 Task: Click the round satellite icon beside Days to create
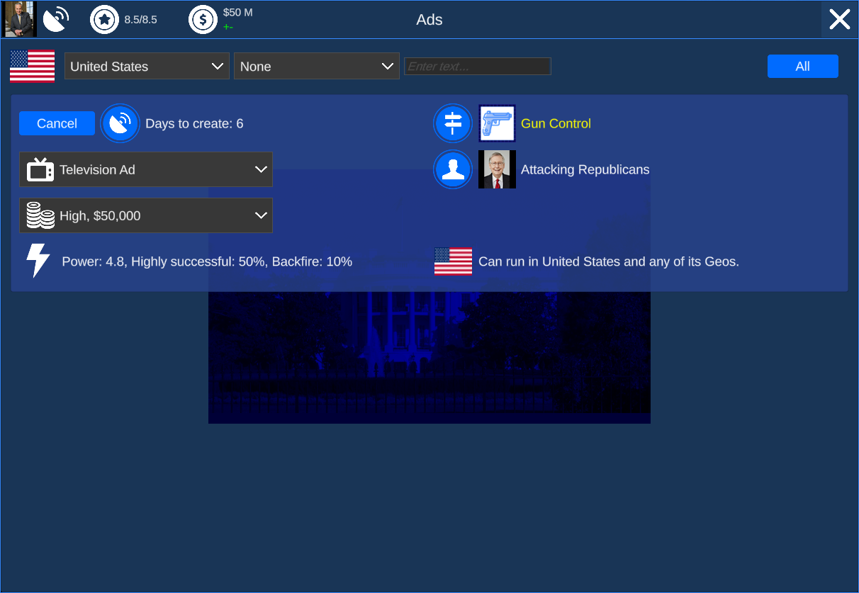[x=120, y=124]
